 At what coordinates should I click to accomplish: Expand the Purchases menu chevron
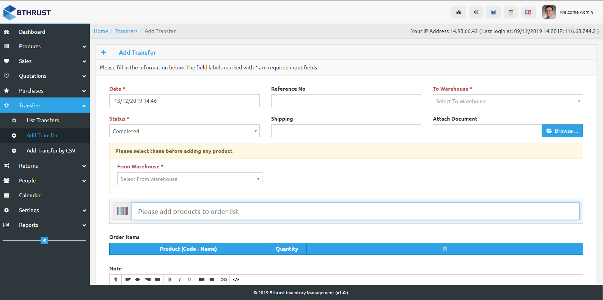(x=84, y=91)
